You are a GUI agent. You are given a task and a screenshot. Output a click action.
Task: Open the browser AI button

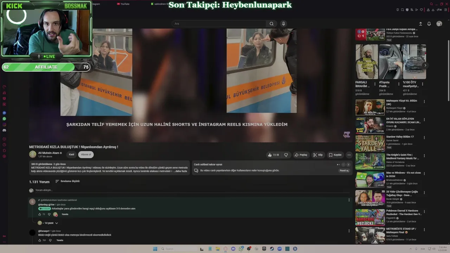(440, 10)
